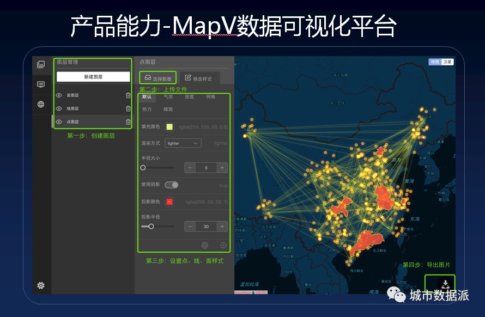This screenshot has height=317, width=485.
Task: Decrease 半径大小 with minus button
Action: pos(190,168)
